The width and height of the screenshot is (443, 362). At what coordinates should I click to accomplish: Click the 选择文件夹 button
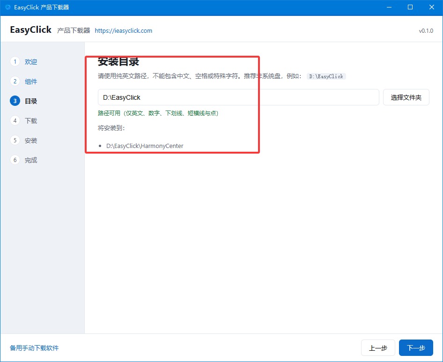tap(406, 97)
